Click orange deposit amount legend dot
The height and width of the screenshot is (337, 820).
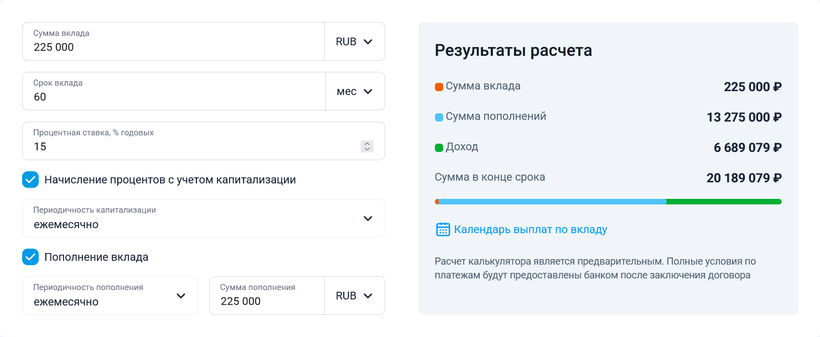click(439, 87)
